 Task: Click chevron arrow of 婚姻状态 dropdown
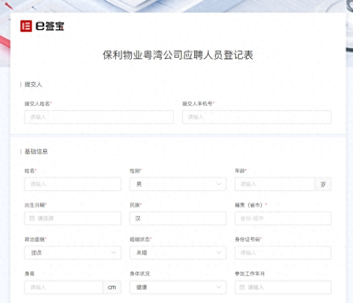tap(219, 253)
